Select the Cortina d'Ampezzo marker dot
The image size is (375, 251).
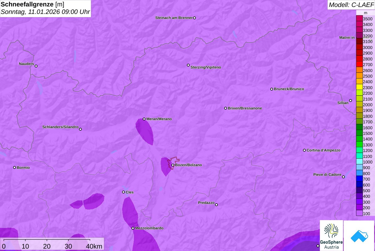tap(304, 150)
